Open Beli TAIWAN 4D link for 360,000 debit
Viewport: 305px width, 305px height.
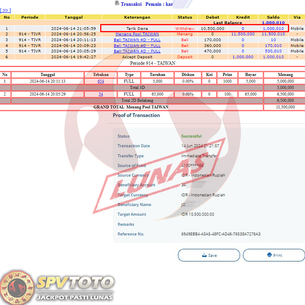(x=137, y=45)
